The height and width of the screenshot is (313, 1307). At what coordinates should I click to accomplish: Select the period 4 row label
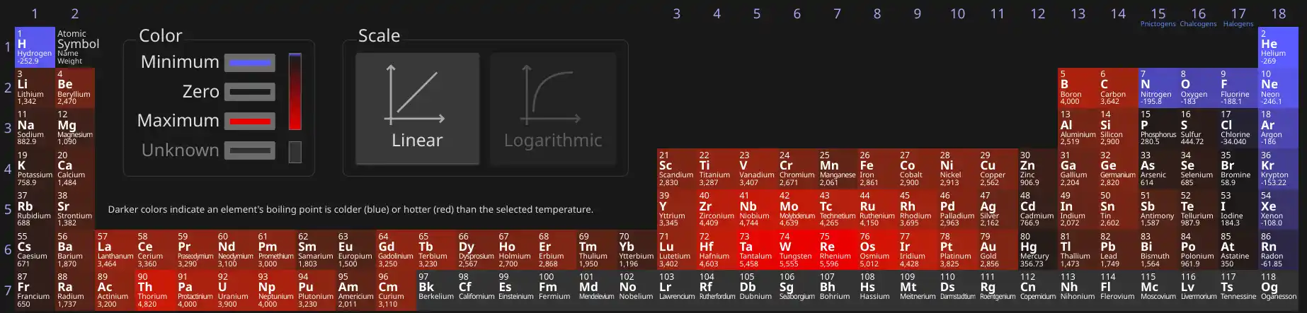point(8,169)
